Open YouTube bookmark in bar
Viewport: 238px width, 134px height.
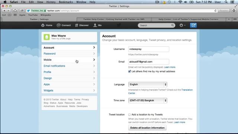pos(33,15)
